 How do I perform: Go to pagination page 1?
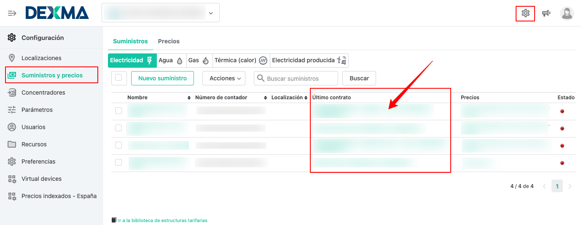[x=557, y=186]
